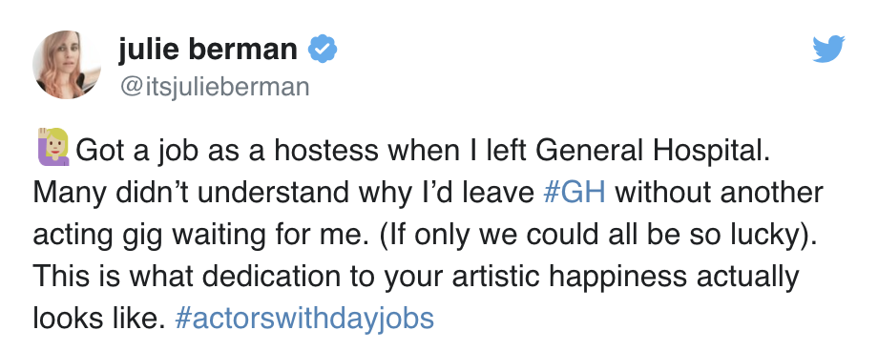Click the phrase acting gig waiting
This screenshot has height=351, width=878.
pyautogui.click(x=148, y=234)
